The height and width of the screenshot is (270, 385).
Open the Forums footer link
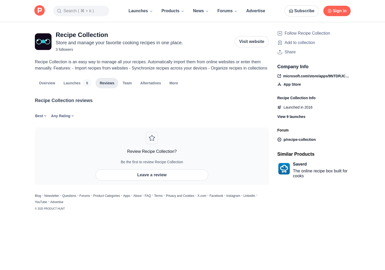(85, 196)
